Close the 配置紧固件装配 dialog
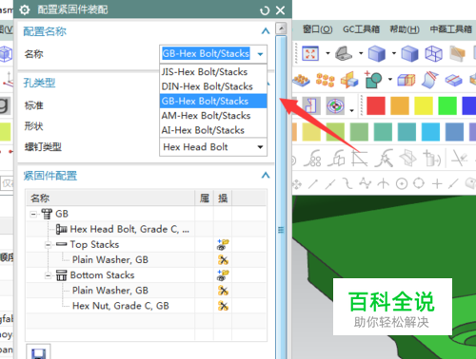The height and width of the screenshot is (359, 476). (280, 10)
